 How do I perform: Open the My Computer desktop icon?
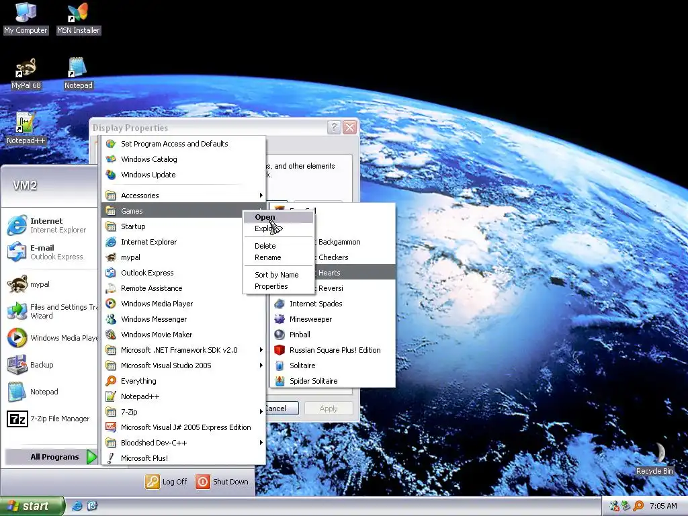(26, 18)
